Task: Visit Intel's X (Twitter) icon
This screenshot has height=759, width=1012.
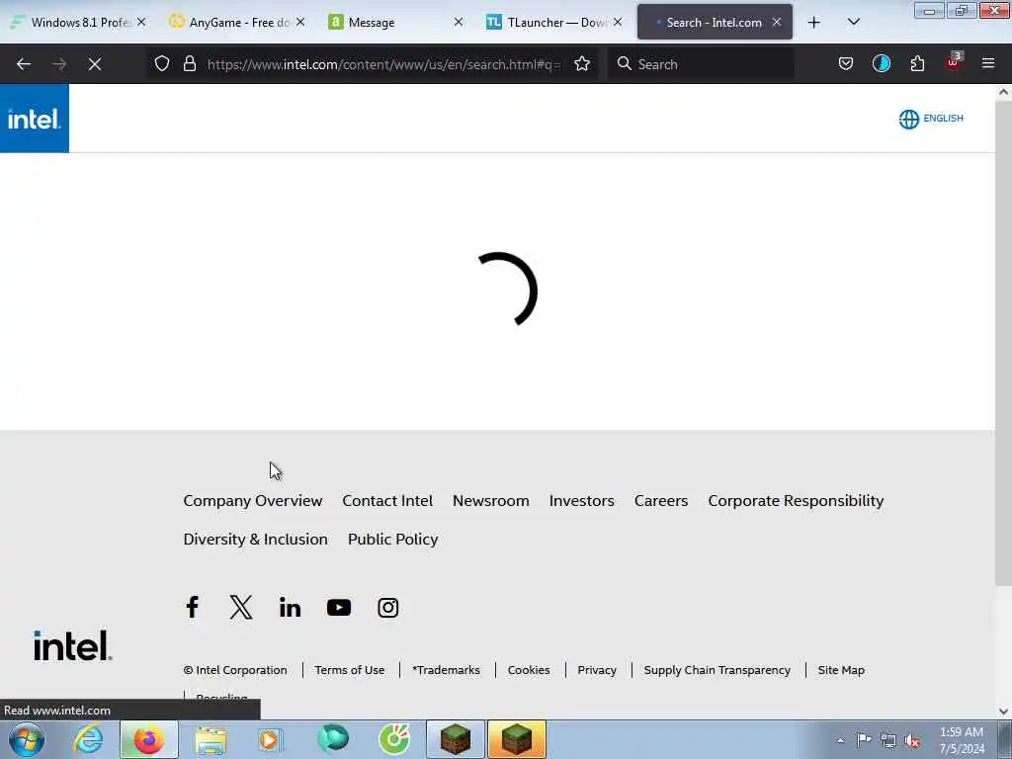Action: [x=241, y=608]
